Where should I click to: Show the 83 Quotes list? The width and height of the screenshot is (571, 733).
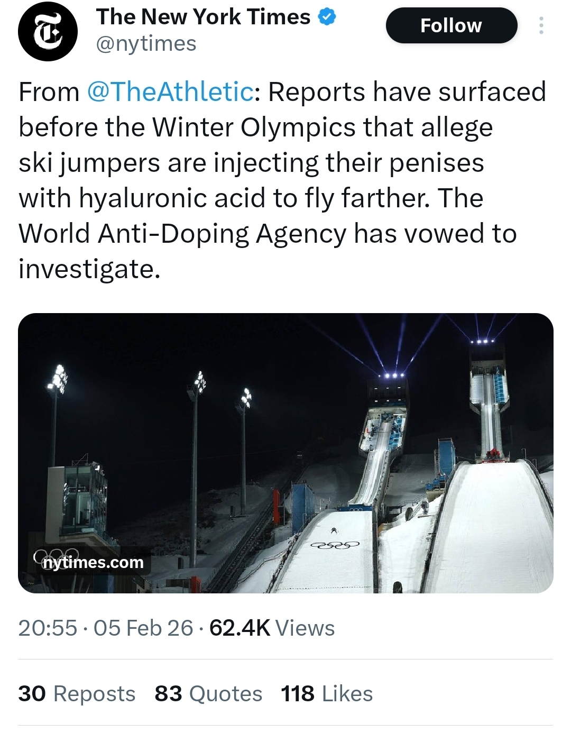click(208, 694)
